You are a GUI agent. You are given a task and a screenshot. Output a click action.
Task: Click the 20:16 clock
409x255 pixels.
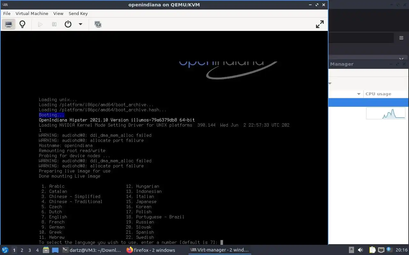401,250
